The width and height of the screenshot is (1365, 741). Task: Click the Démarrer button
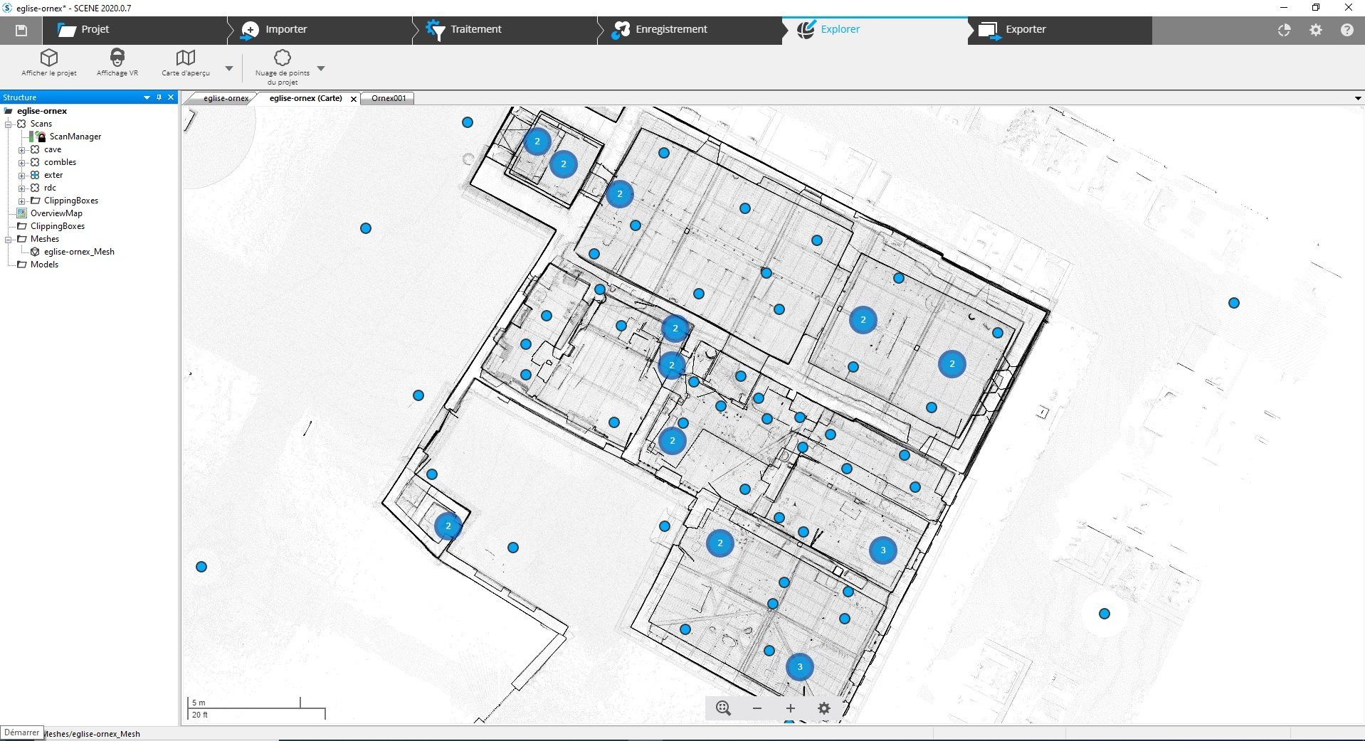(x=21, y=732)
